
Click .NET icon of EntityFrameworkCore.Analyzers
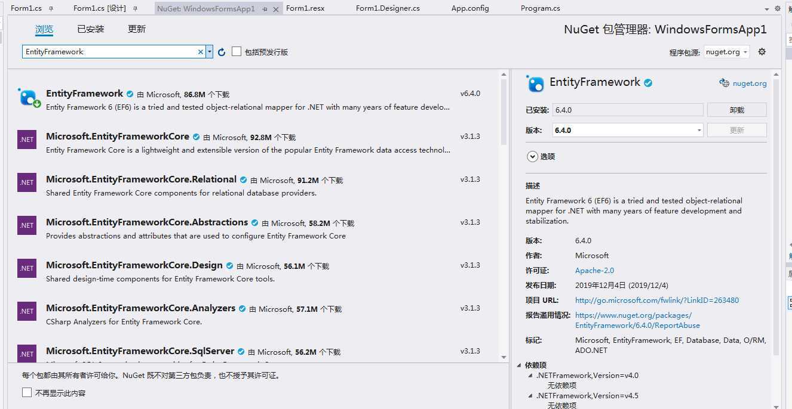27,311
